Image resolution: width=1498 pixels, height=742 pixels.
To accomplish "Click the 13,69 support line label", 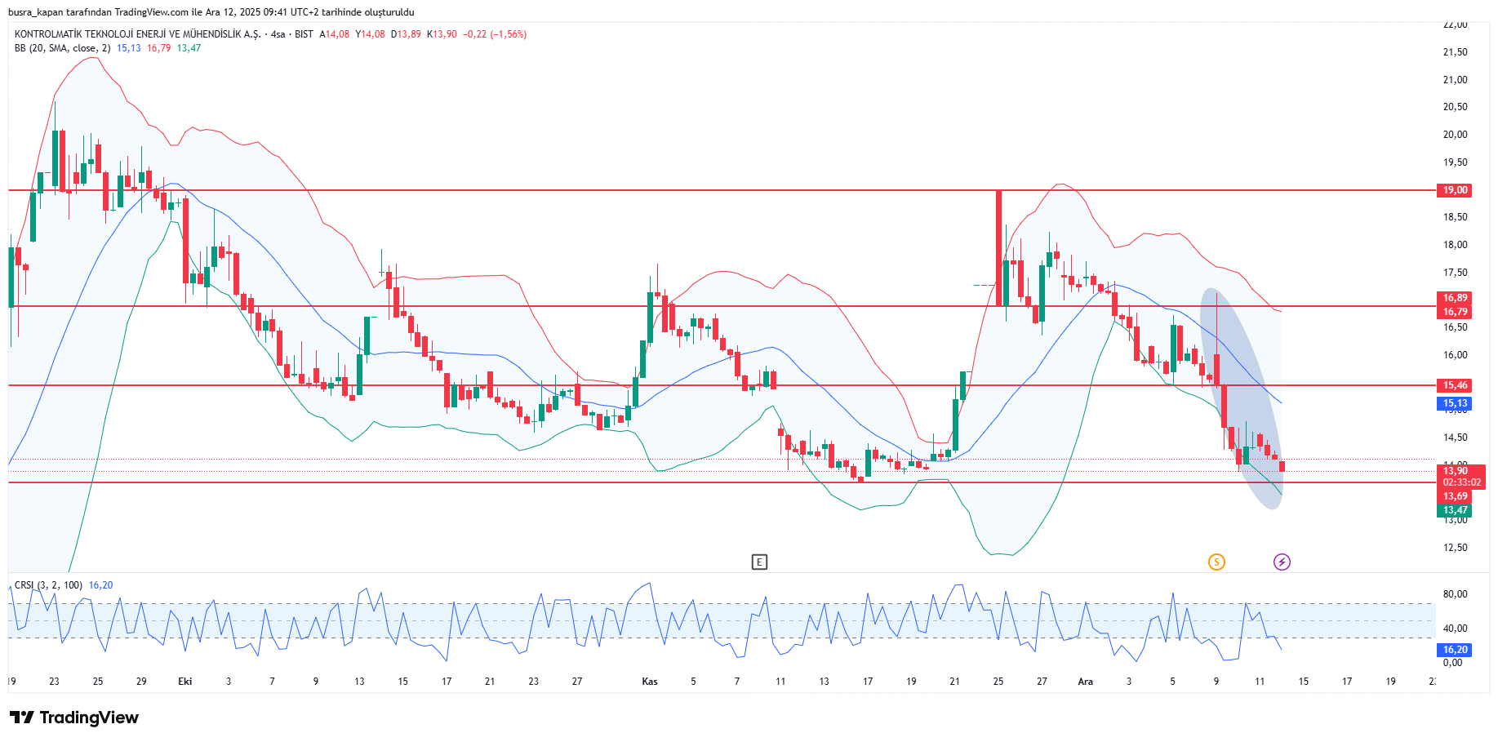I will 1455,496.
